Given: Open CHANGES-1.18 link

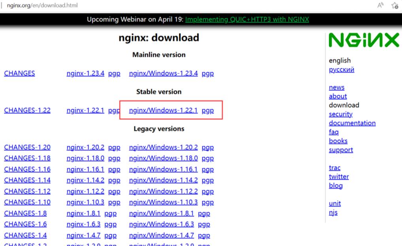Looking at the screenshot, I should pos(27,158).
